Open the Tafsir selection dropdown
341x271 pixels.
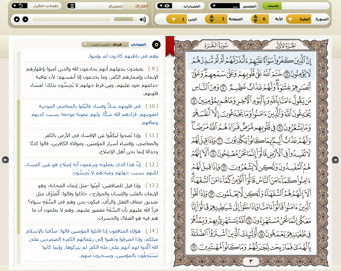pos(225,6)
